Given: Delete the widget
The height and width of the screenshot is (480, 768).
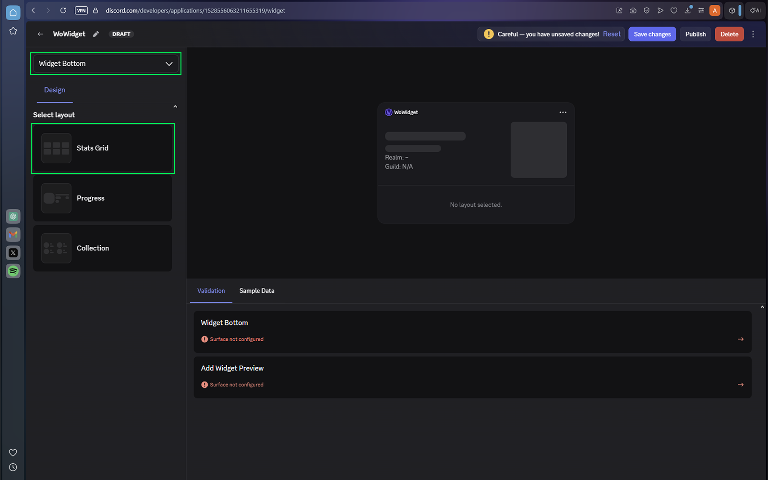Looking at the screenshot, I should (x=729, y=34).
